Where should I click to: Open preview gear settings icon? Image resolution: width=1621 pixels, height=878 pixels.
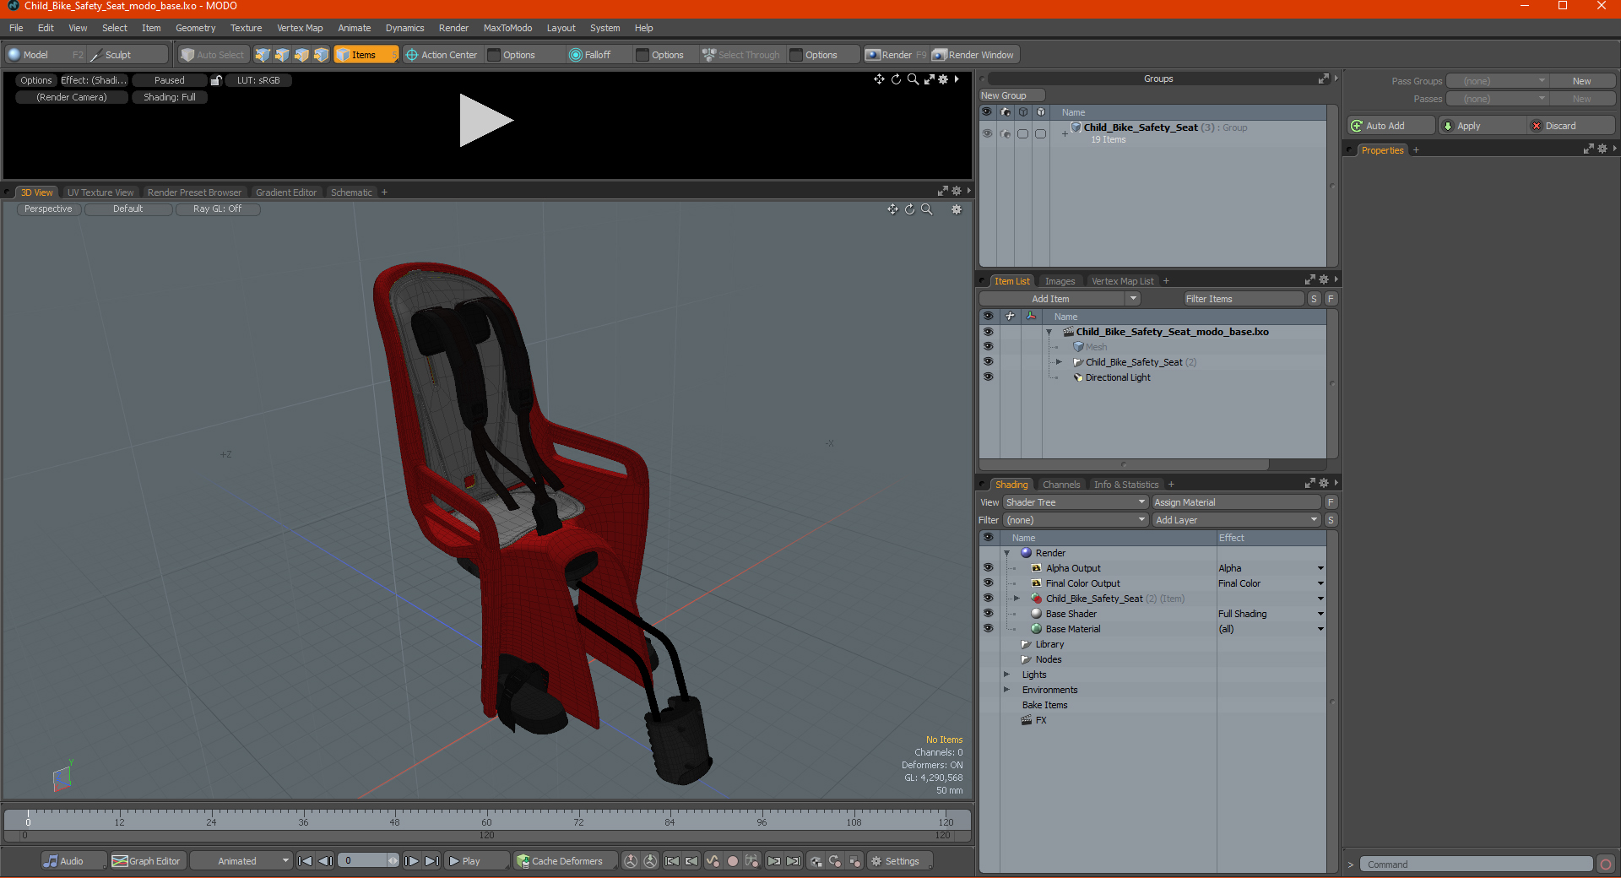point(943,79)
